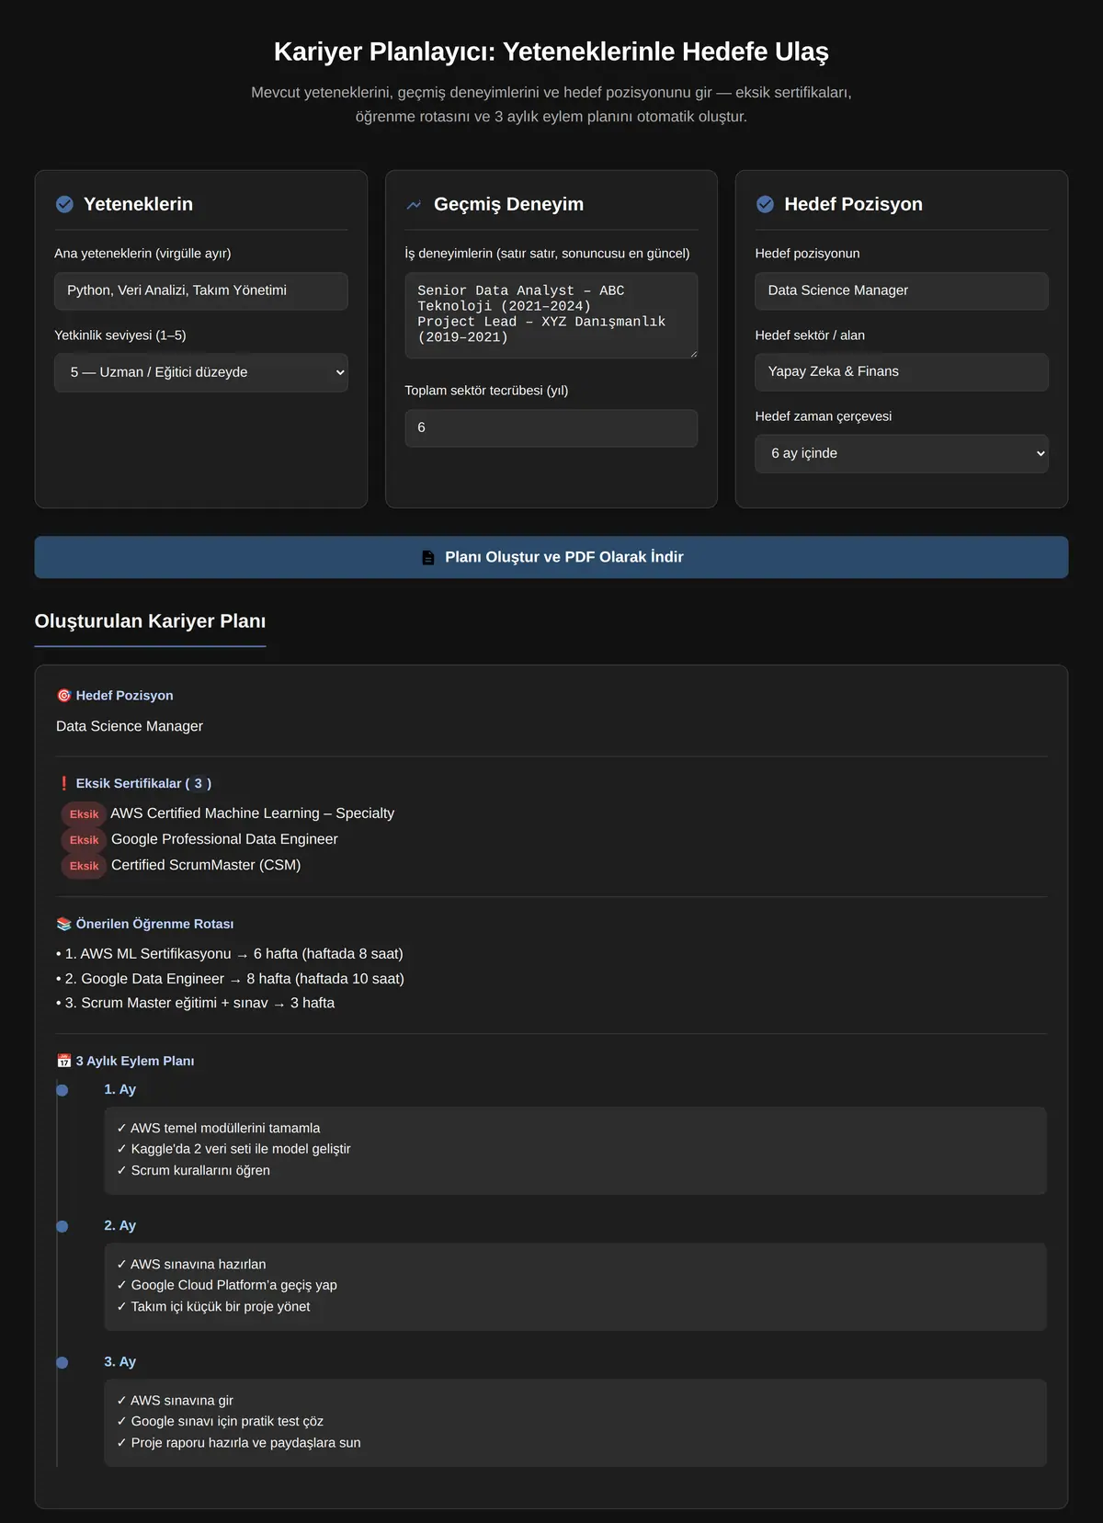Click the Takım içi küçük bir proje yönet item
This screenshot has width=1103, height=1523.
213,1306
